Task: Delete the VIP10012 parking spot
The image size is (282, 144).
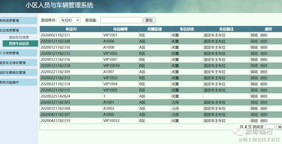Action: [x=264, y=121]
